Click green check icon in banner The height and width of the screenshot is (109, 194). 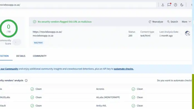[34, 22]
